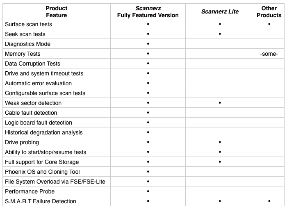Select the "Scannerz Fully Featured Version" header

(148, 11)
